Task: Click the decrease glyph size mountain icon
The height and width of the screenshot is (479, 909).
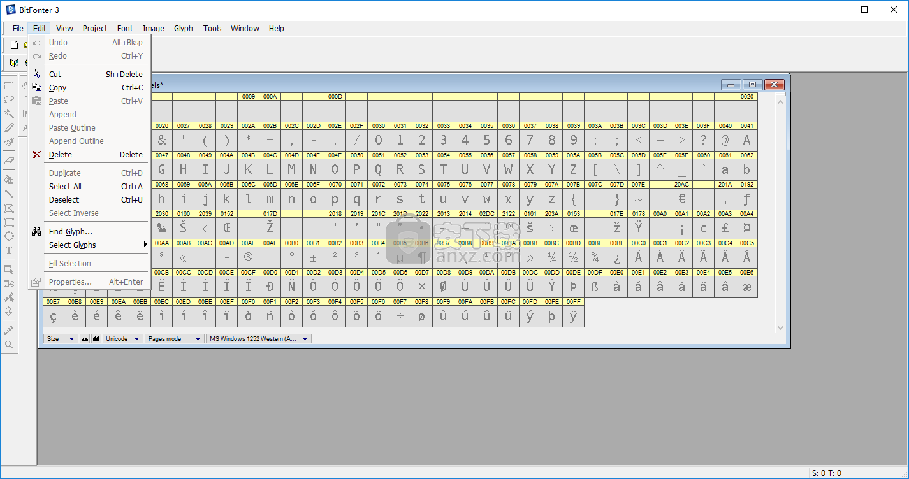Action: click(x=85, y=339)
